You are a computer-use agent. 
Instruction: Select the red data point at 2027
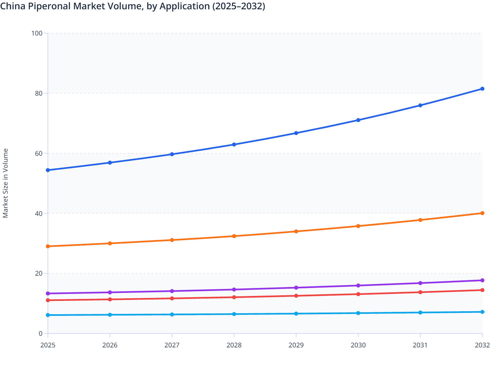pyautogui.click(x=172, y=299)
